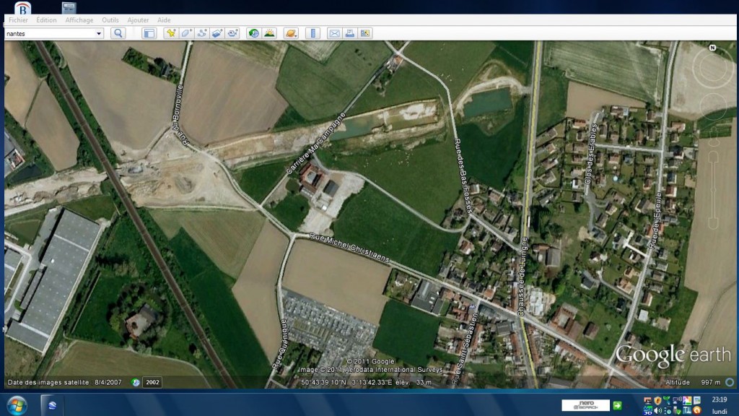Add an image overlay

(217, 33)
